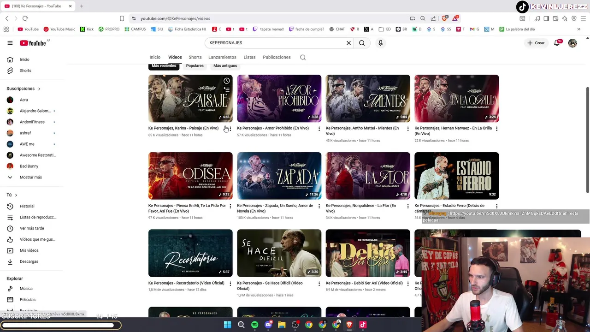This screenshot has width=590, height=332.
Task: Open options menu for Mientes video
Action: tap(408, 129)
